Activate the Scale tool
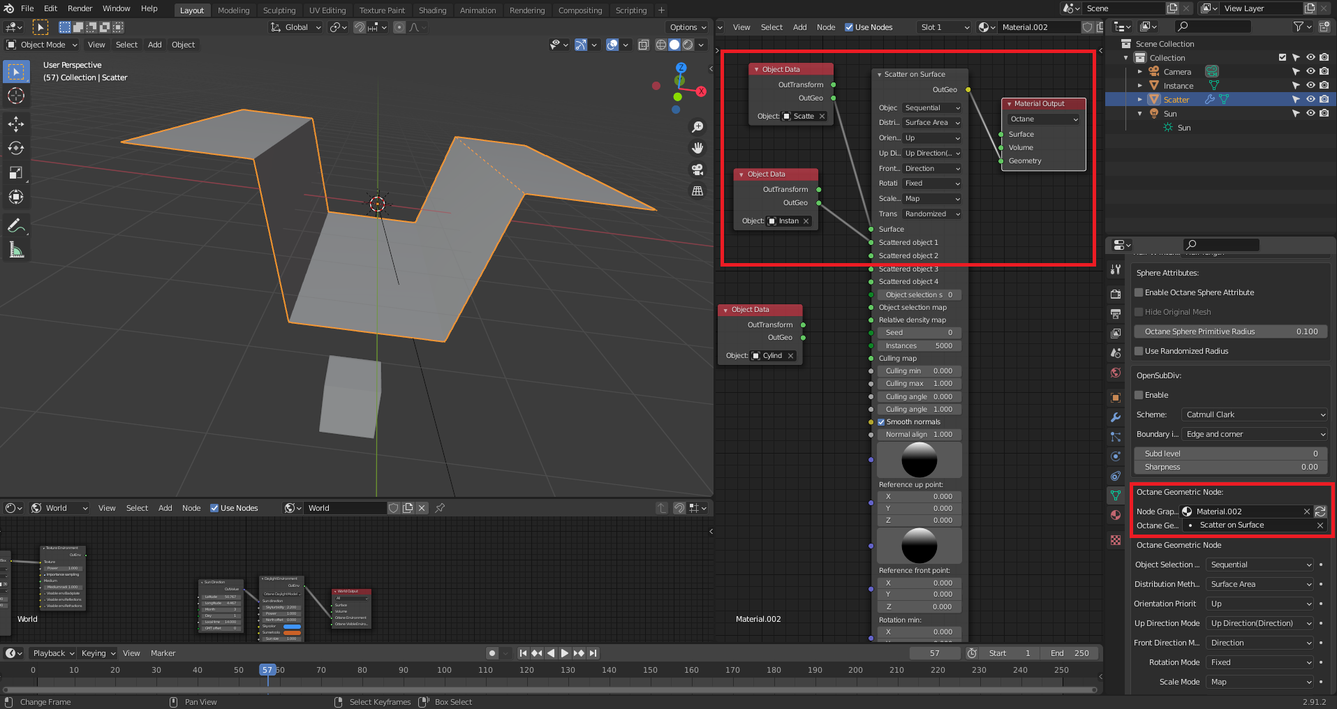The image size is (1337, 709). pos(16,172)
